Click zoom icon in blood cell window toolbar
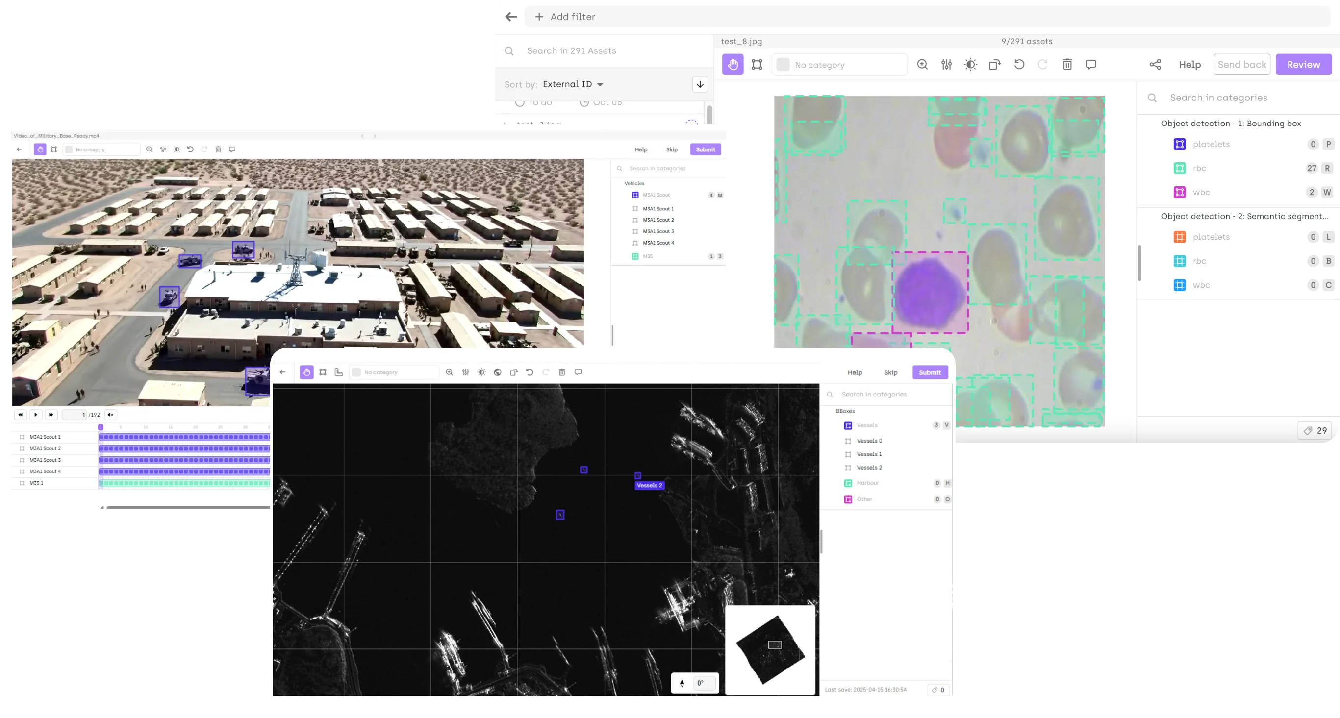Screen dimensions: 1340x718 (x=922, y=65)
